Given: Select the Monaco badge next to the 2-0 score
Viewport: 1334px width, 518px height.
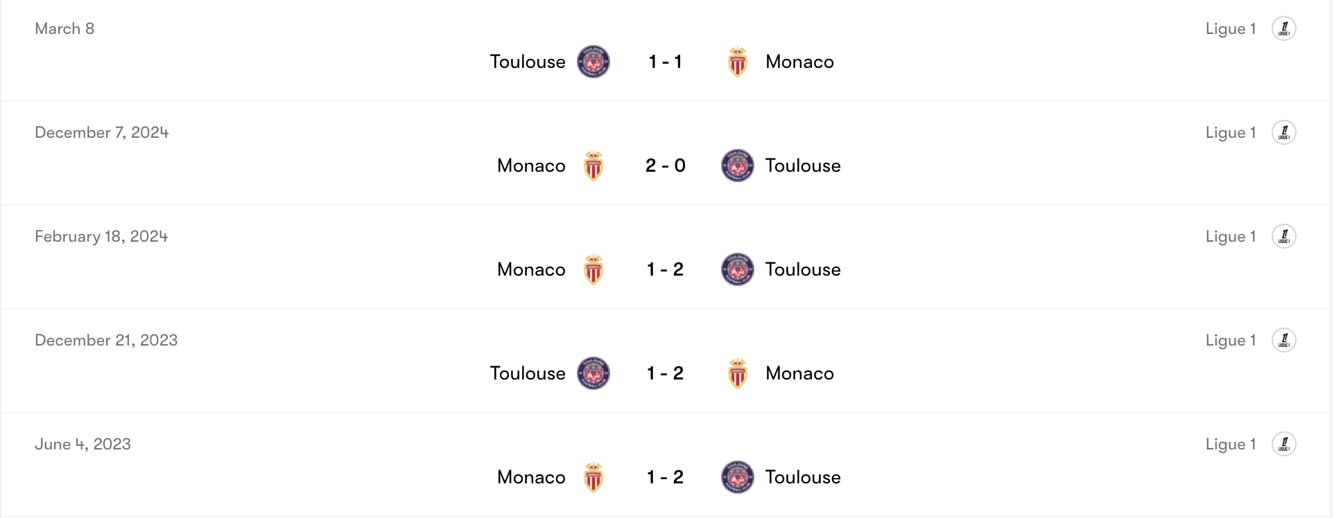Looking at the screenshot, I should click(x=593, y=166).
